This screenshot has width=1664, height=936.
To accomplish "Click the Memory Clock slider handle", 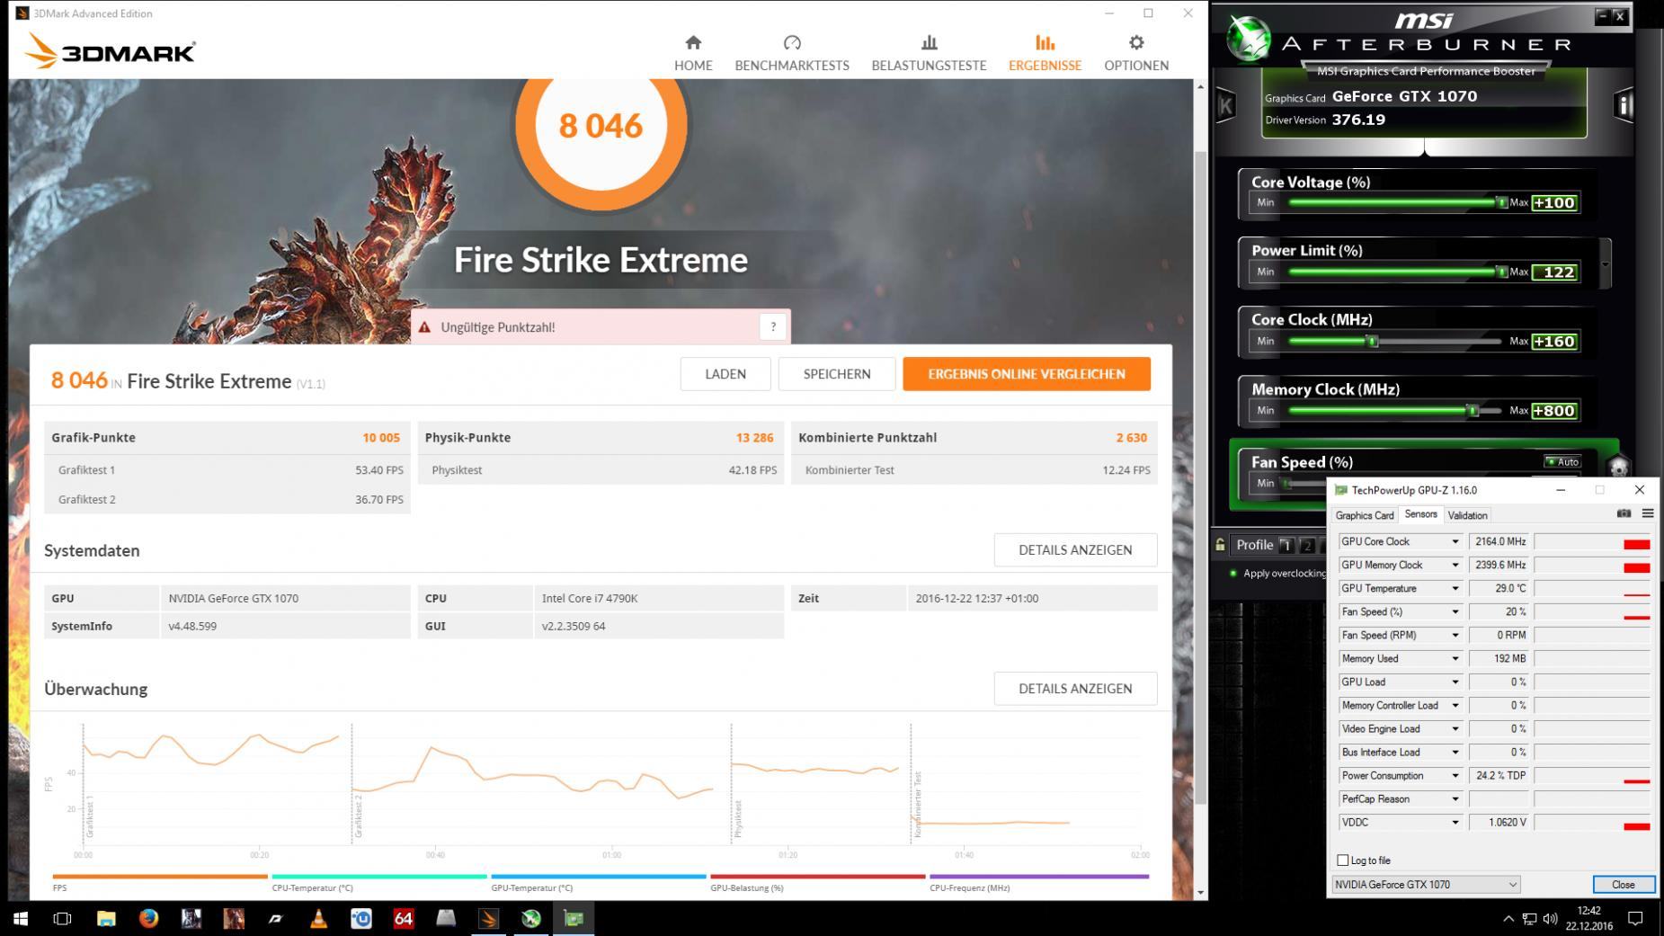I will click(x=1472, y=410).
